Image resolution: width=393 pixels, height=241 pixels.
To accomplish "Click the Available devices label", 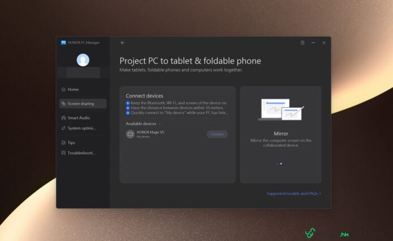I will click(141, 124).
